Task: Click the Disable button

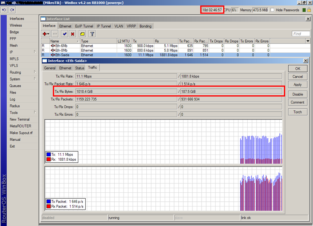Action: [298, 94]
